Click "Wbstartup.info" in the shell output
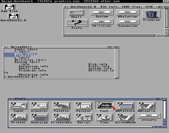Viewport: 169px width, 133px height. tap(34, 75)
